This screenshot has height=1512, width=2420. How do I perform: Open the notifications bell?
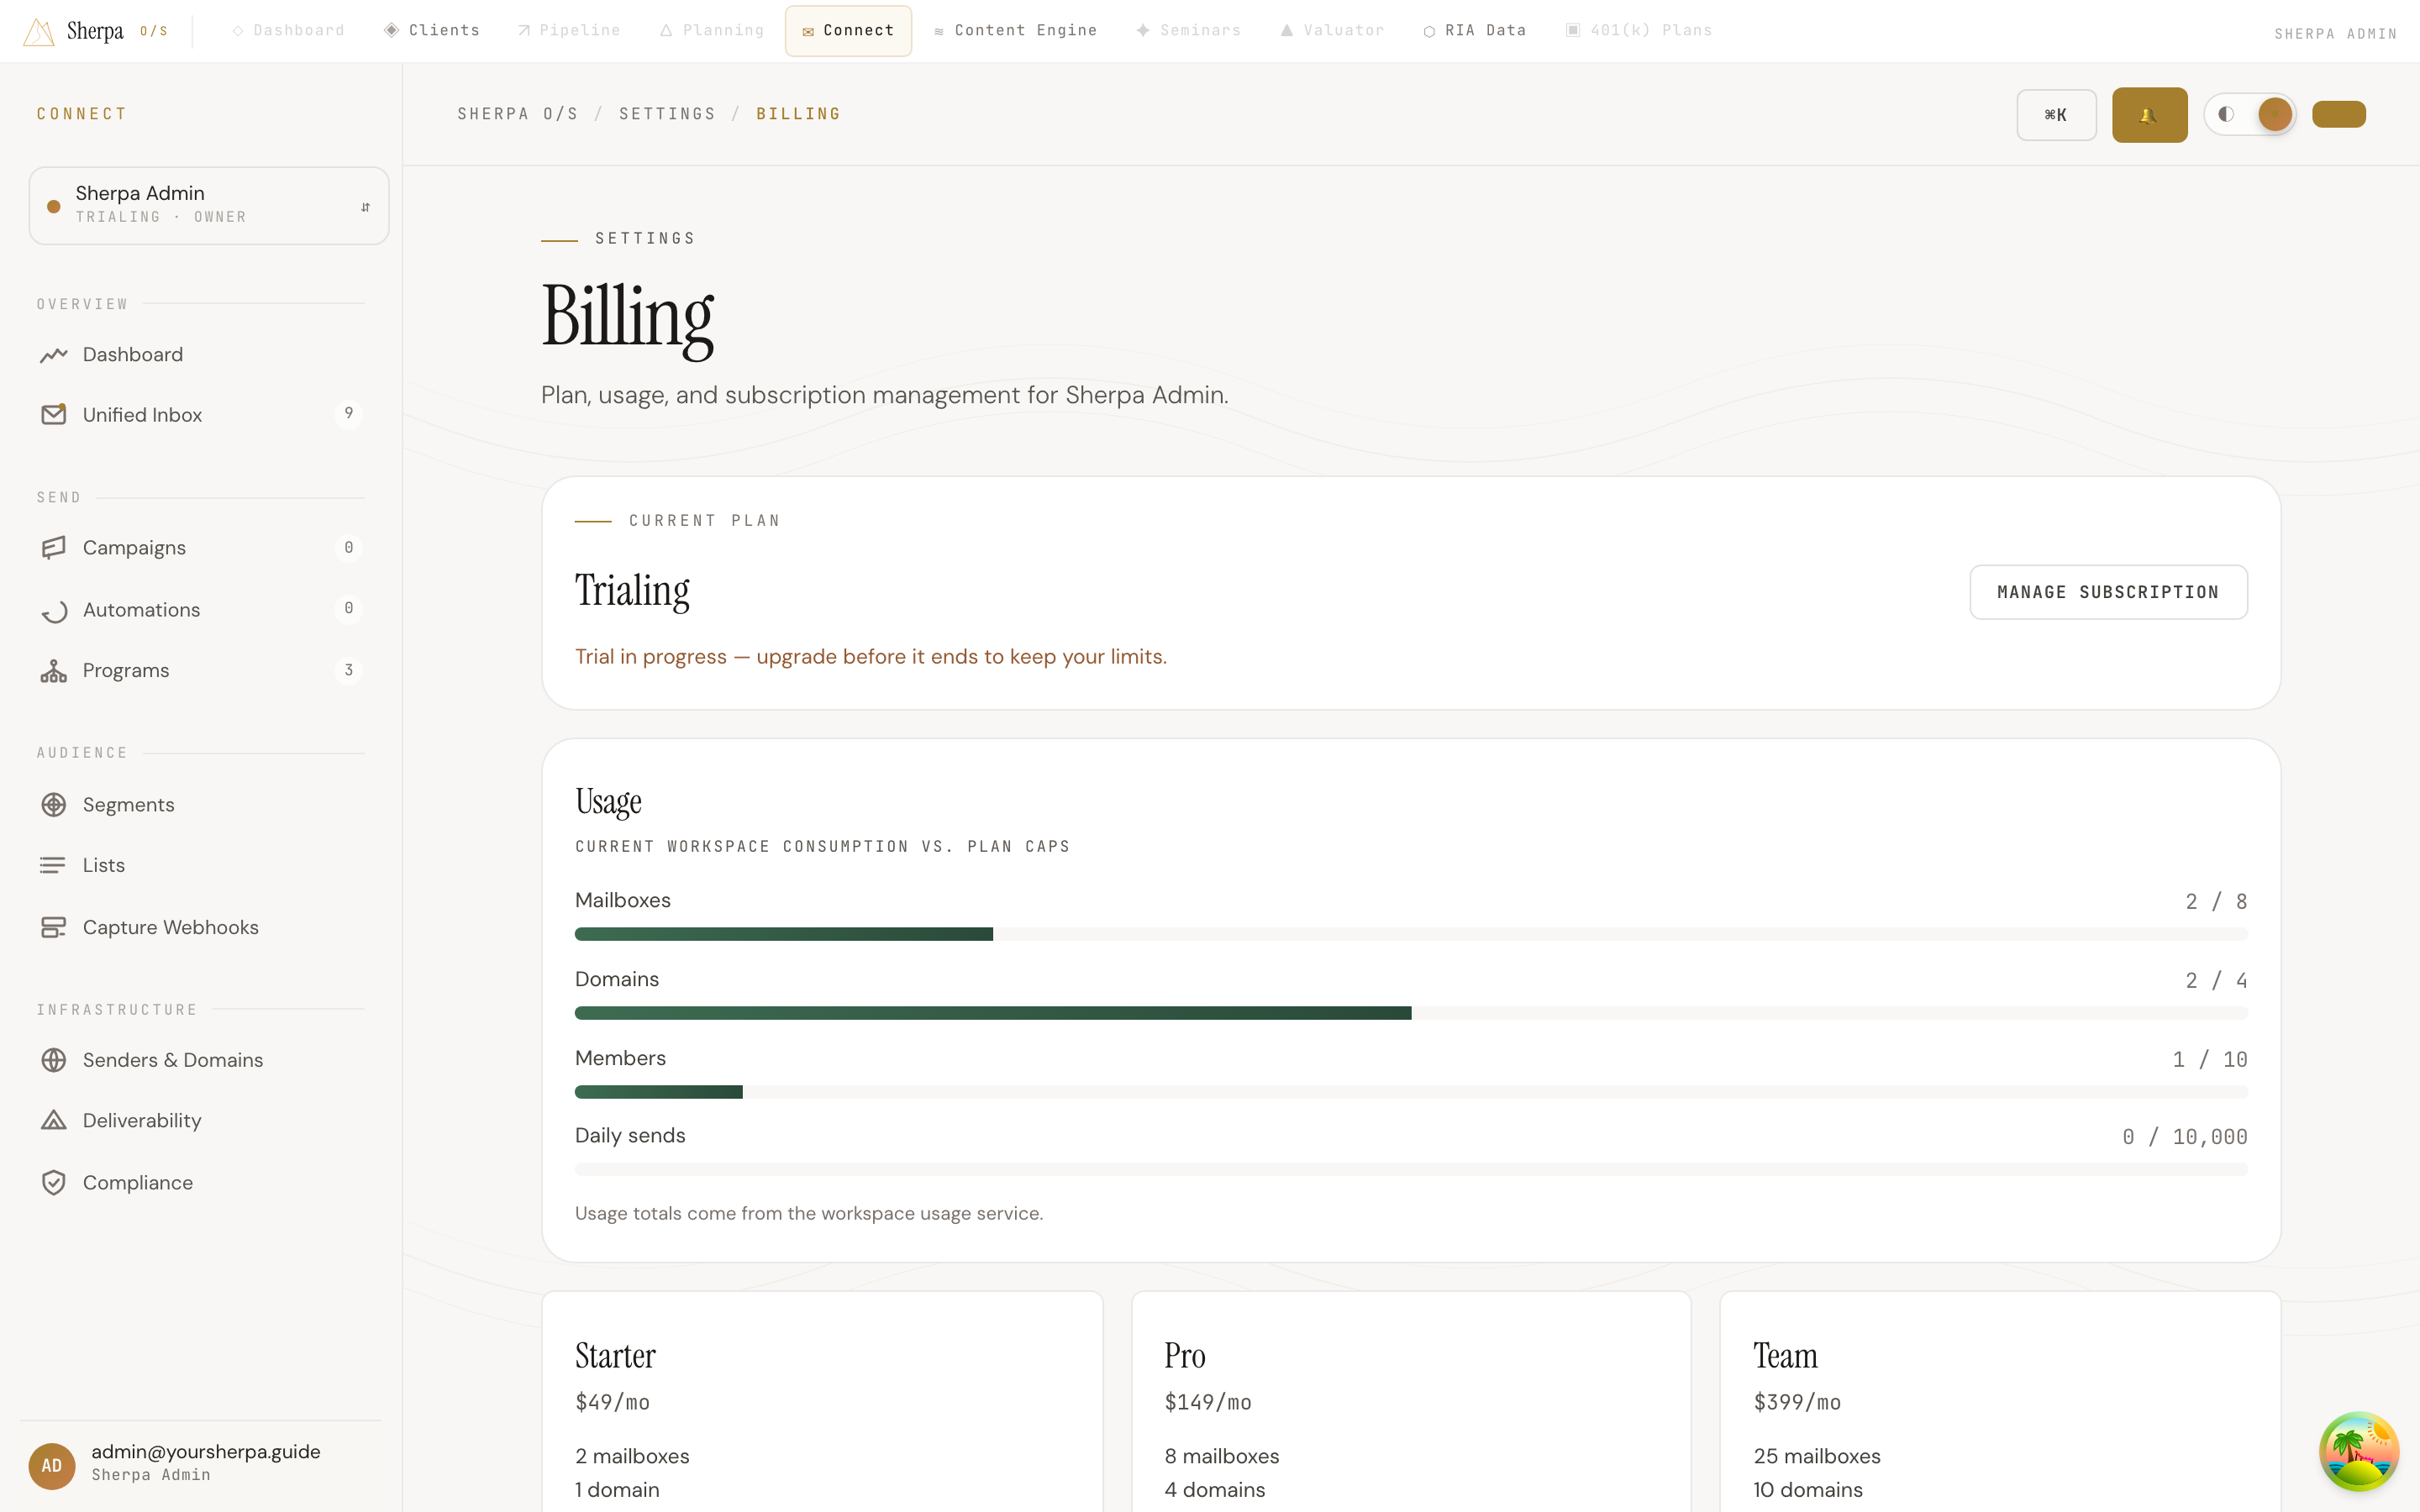(x=2149, y=115)
